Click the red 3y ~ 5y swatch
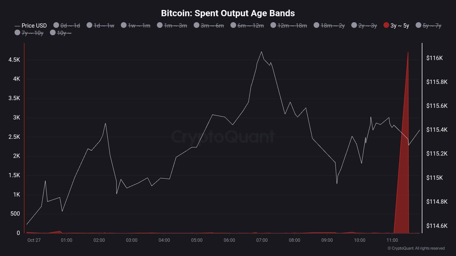The image size is (456, 256). pyautogui.click(x=386, y=25)
